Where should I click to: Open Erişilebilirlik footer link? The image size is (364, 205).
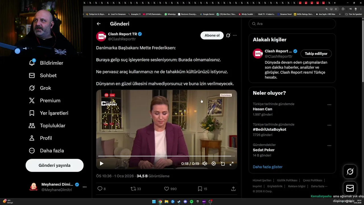pos(275,186)
